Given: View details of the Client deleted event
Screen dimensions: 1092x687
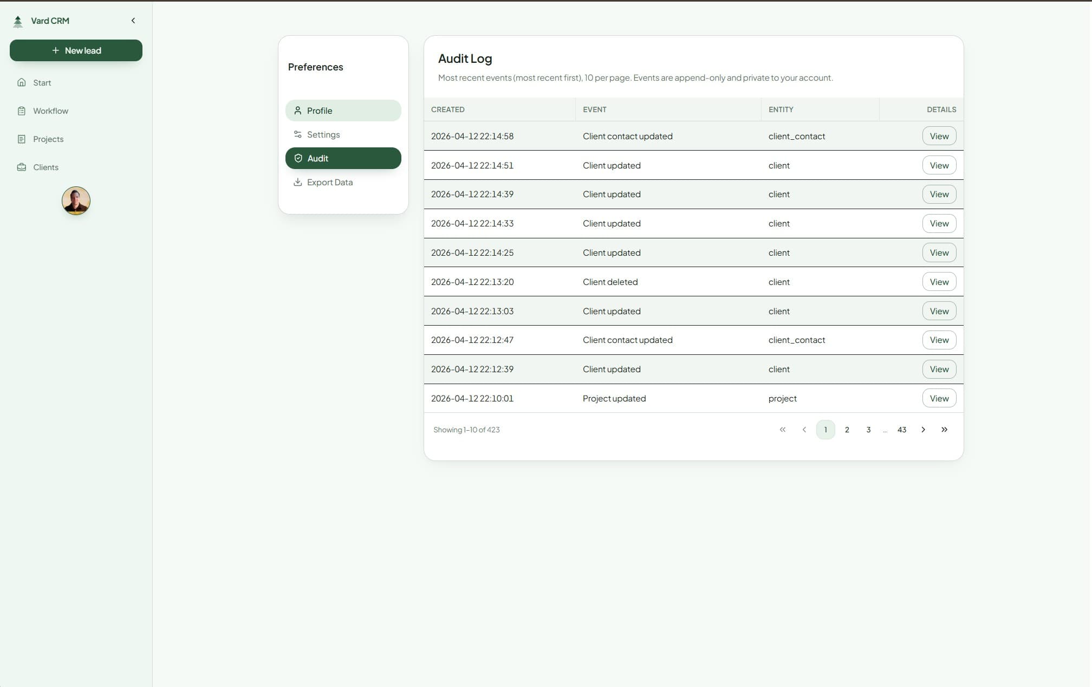Looking at the screenshot, I should pos(939,281).
